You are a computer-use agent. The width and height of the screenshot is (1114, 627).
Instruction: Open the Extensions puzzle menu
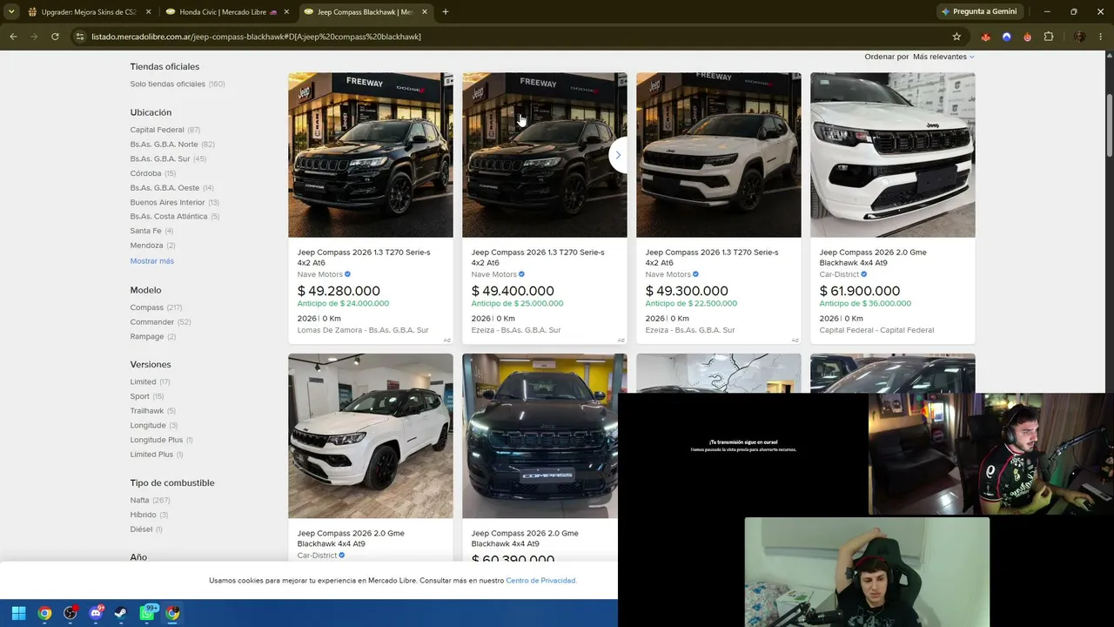(x=1049, y=37)
